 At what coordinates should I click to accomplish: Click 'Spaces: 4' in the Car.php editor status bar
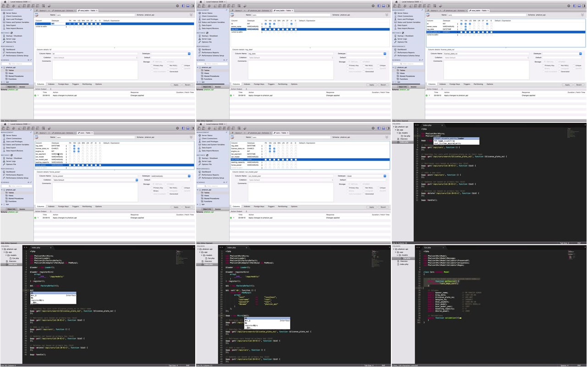point(564,365)
